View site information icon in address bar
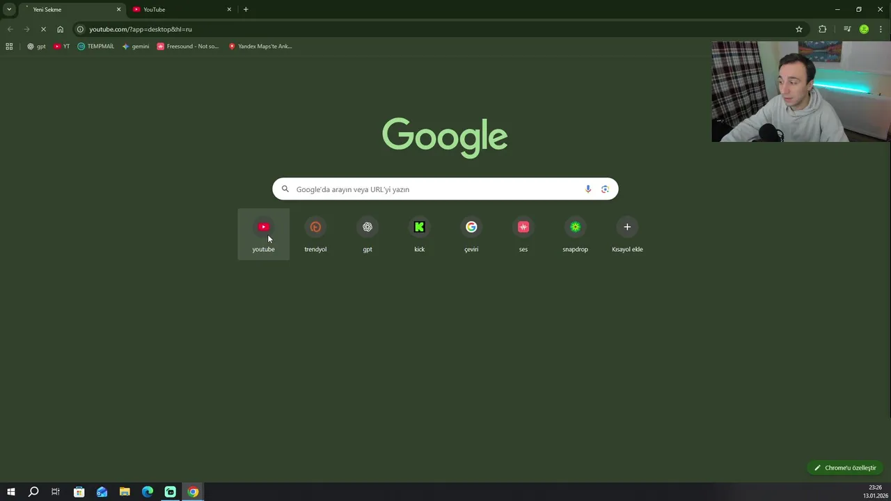The height and width of the screenshot is (501, 891). click(81, 29)
